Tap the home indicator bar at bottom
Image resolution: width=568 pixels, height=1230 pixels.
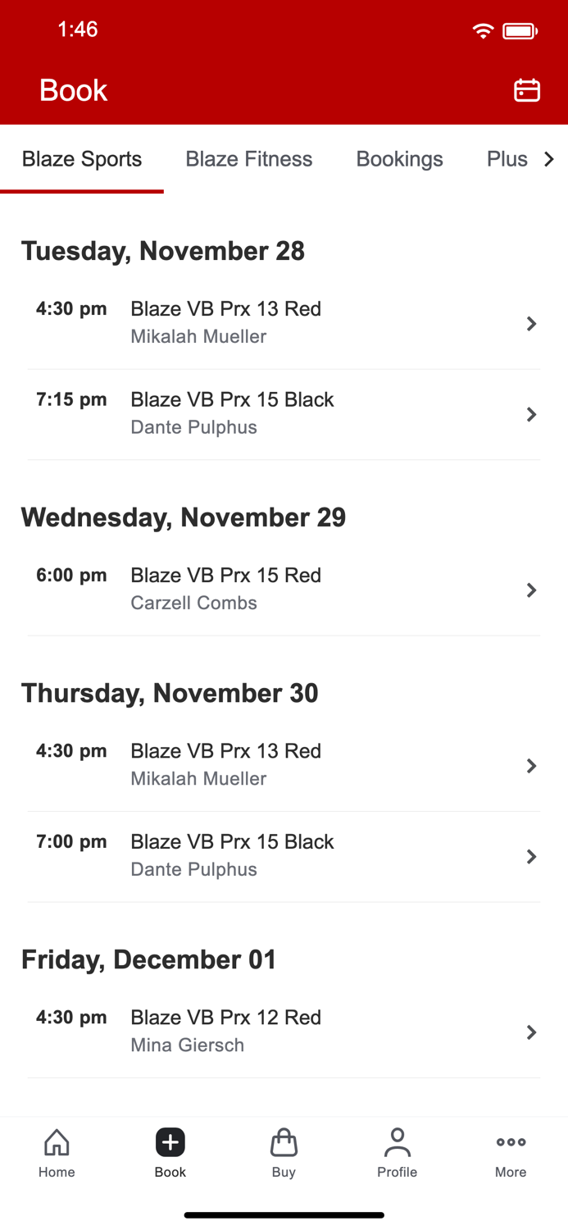tap(284, 1215)
